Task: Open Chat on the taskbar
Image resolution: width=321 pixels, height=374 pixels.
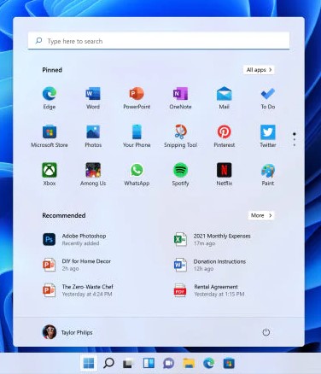Action: tap(169, 363)
